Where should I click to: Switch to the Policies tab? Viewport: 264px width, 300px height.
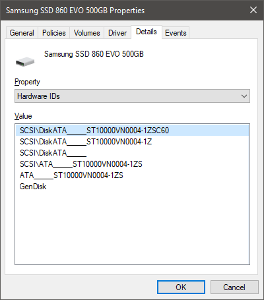54,33
